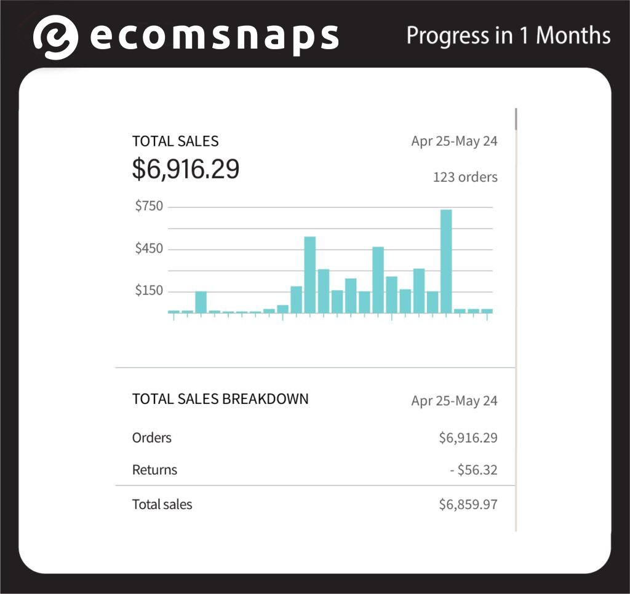Click the - $56.32 returns amount

473,470
